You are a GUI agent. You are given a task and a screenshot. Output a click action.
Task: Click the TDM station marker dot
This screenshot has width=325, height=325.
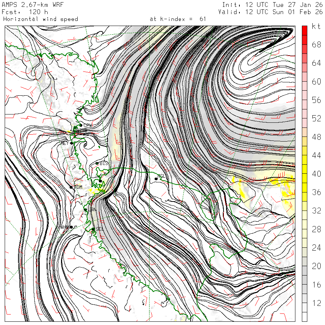click(x=71, y=187)
